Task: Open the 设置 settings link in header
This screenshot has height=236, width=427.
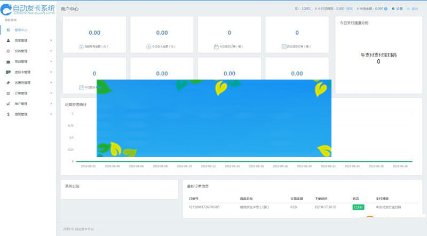Action: [x=398, y=9]
